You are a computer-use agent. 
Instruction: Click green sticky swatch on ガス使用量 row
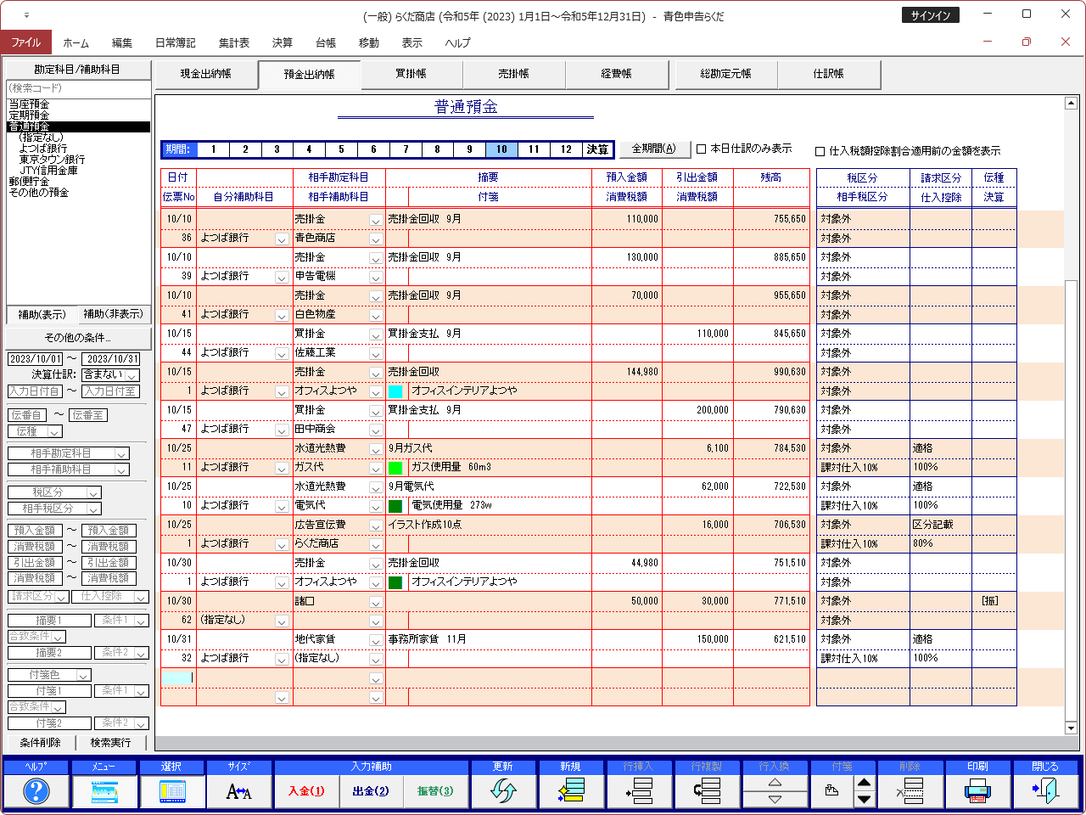pos(395,469)
